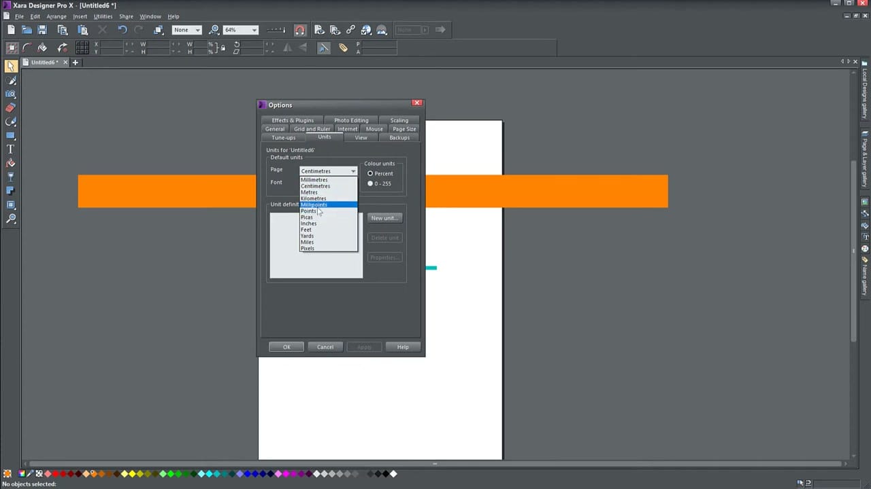Switch to the Page Size tab
871x489 pixels.
coord(404,129)
